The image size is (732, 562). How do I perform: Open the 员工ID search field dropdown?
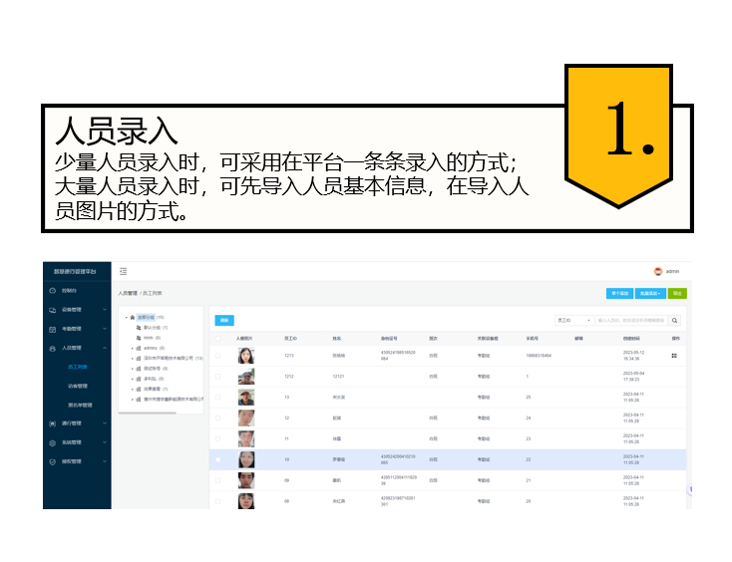tap(574, 321)
